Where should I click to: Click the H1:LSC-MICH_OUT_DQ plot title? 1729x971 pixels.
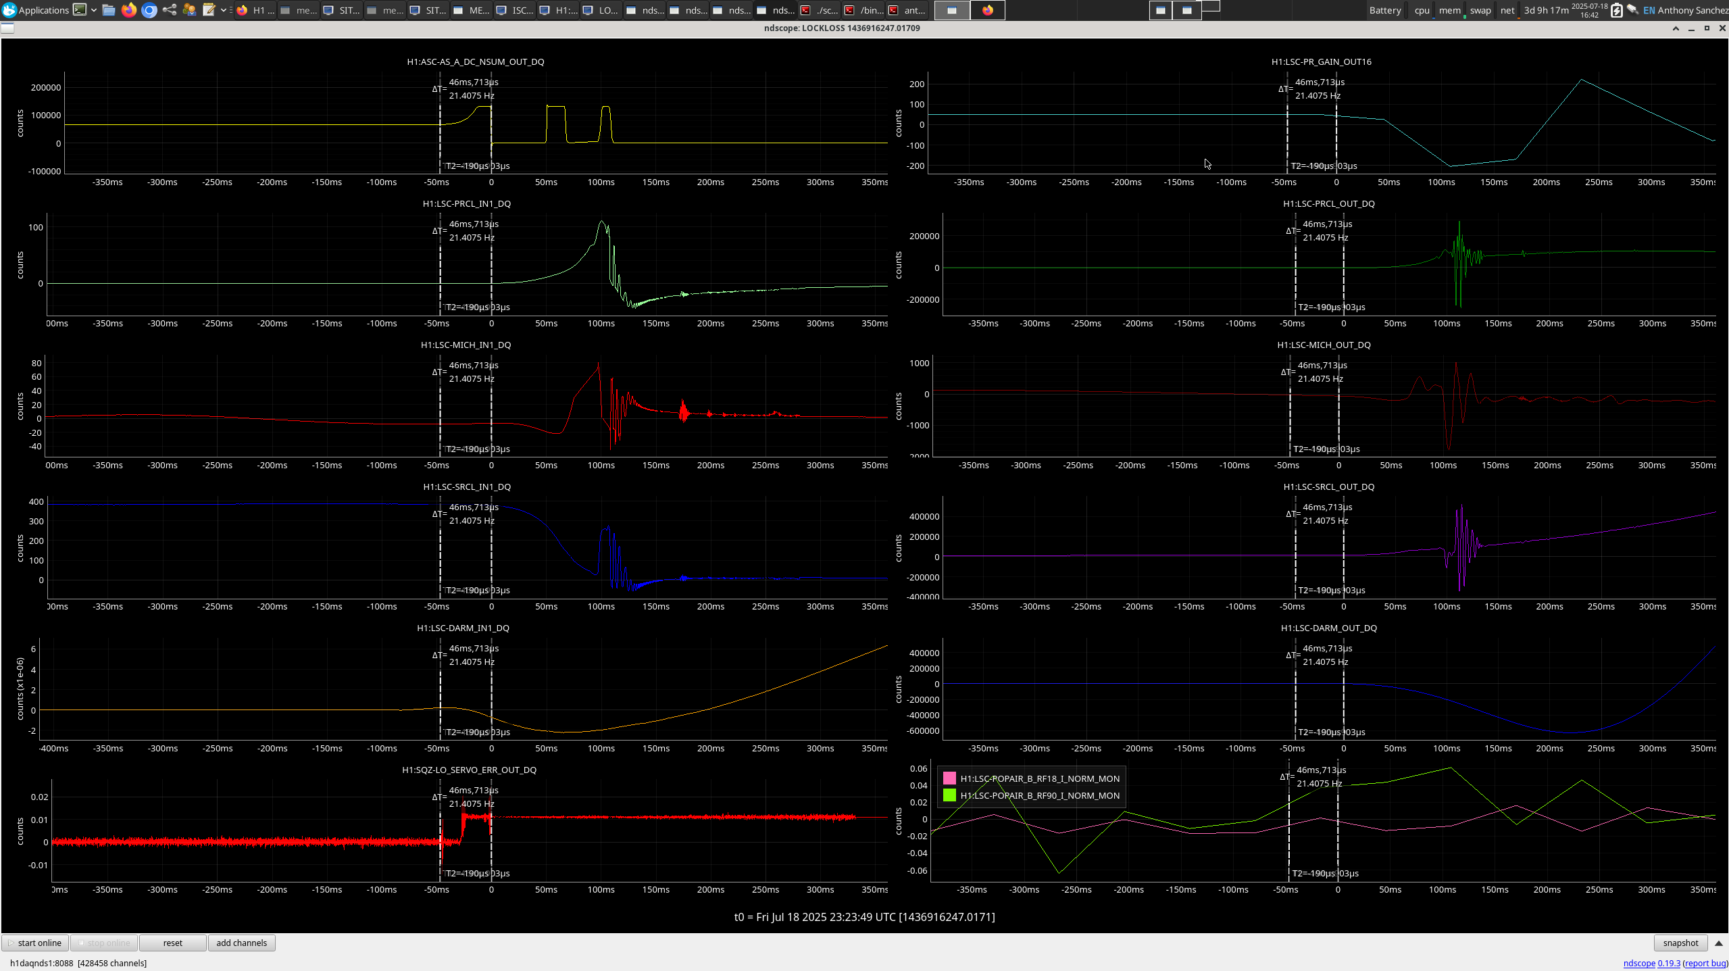1324,345
